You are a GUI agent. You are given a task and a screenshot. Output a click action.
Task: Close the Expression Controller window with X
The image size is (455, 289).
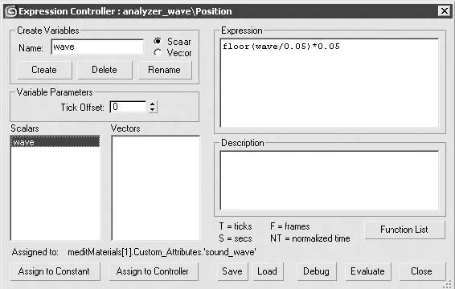click(x=445, y=11)
